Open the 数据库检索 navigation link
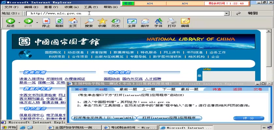Screen dimensions: 274x130 pos(124,52)
